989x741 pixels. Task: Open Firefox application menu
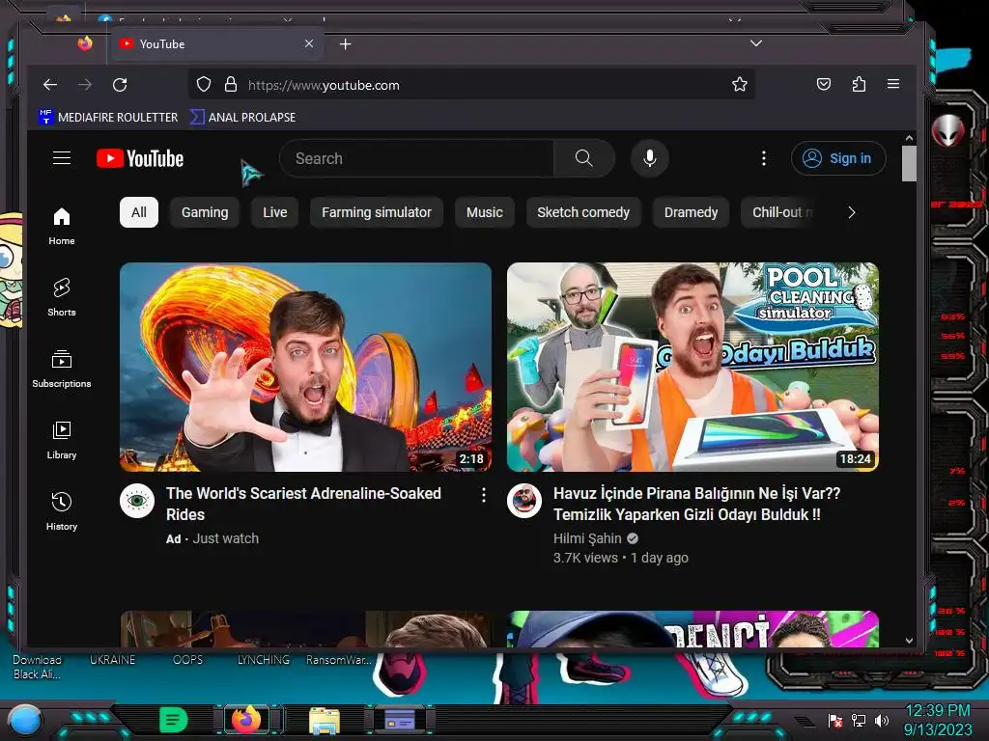click(x=893, y=84)
